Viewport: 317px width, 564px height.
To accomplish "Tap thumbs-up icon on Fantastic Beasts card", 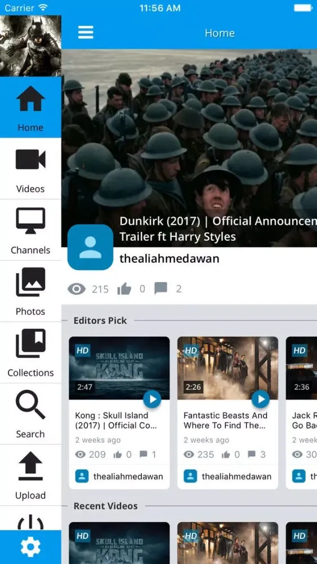I will point(226,455).
